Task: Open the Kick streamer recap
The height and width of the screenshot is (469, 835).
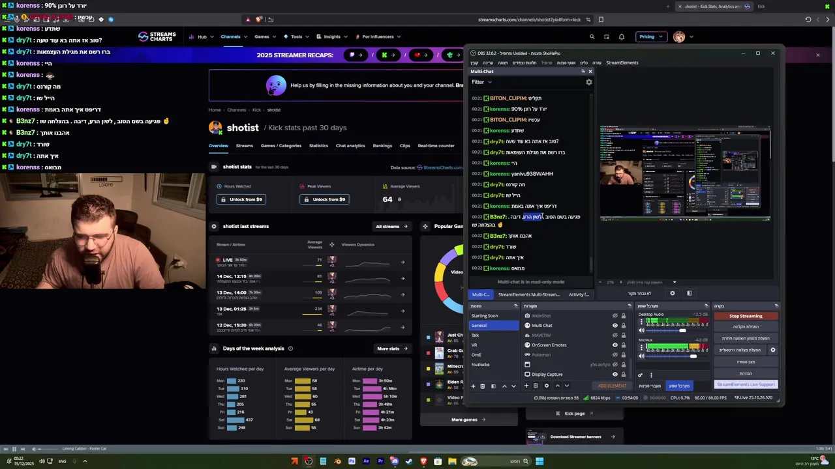Action: 389,55
